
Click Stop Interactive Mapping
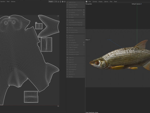(x=76, y=25)
